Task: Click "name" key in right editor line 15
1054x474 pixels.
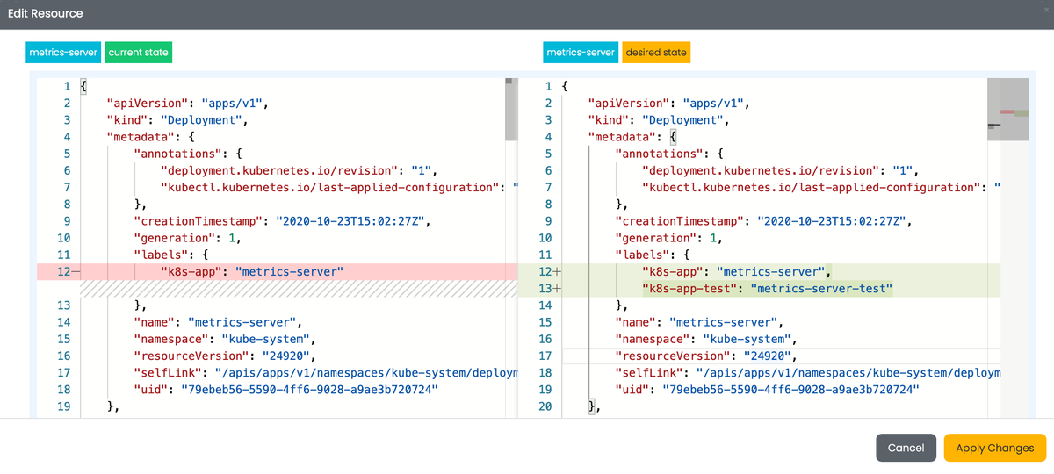Action: click(635, 322)
